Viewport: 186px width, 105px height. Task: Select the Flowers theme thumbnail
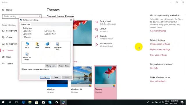105,77
